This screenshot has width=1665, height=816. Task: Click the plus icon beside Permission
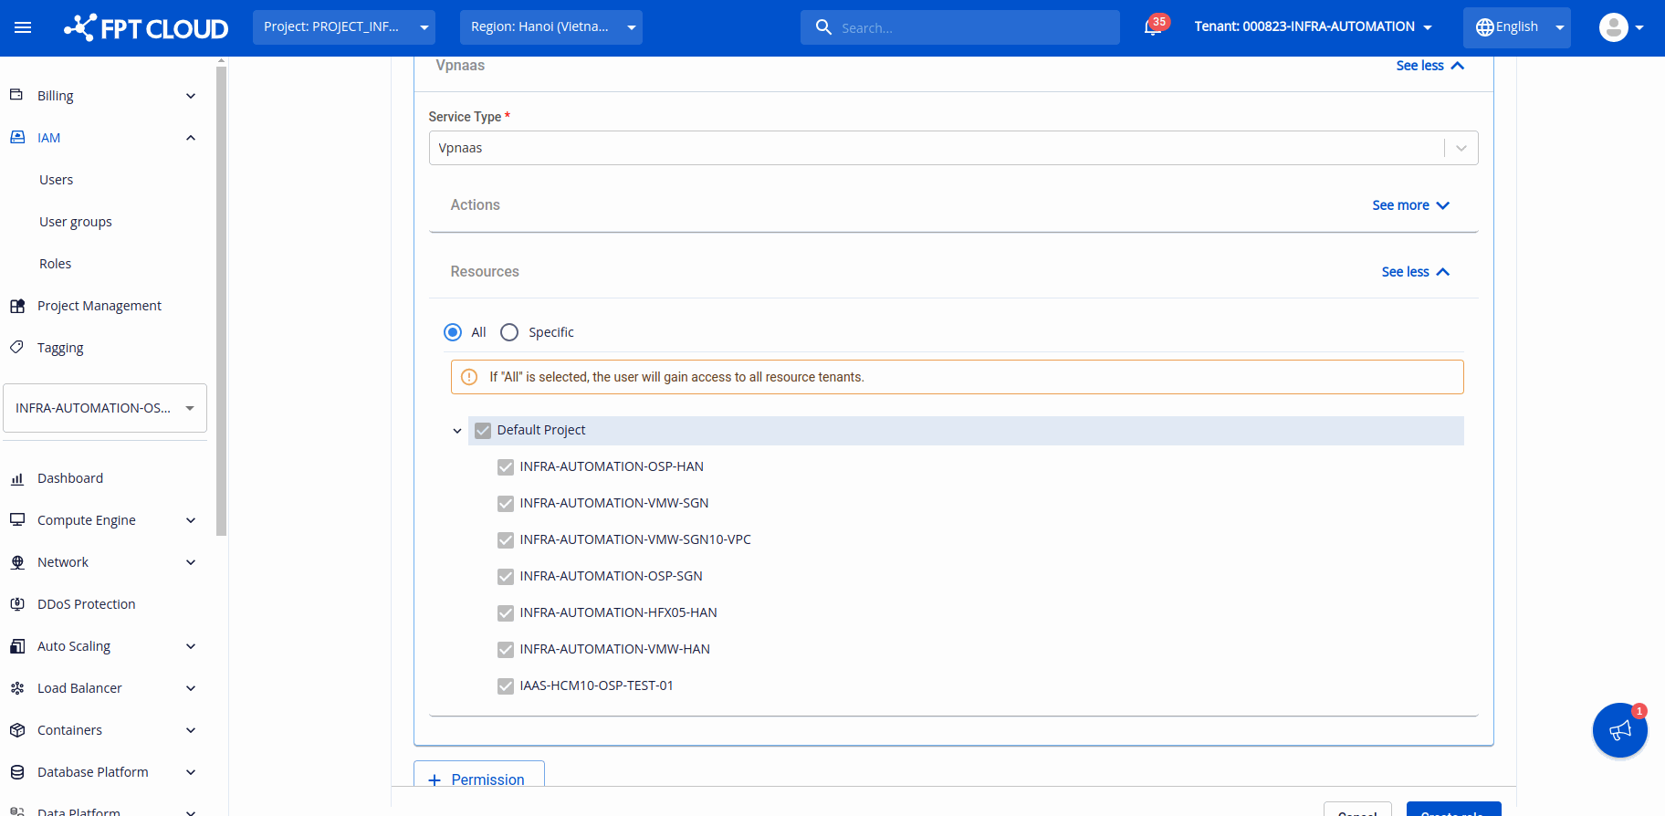point(435,779)
